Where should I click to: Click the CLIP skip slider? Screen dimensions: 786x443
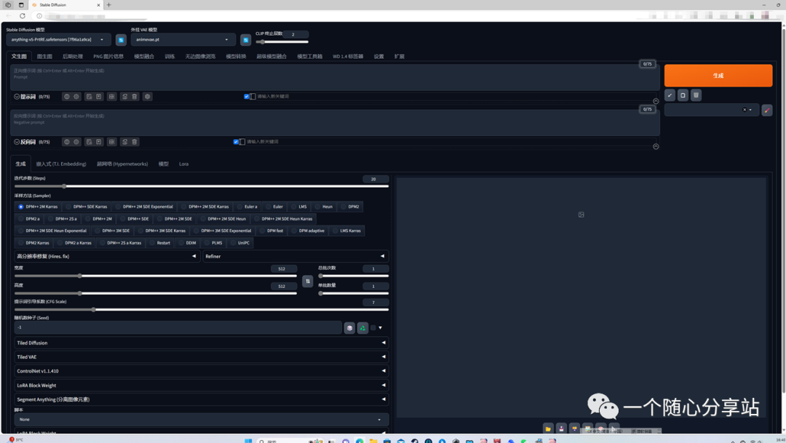pyautogui.click(x=282, y=42)
